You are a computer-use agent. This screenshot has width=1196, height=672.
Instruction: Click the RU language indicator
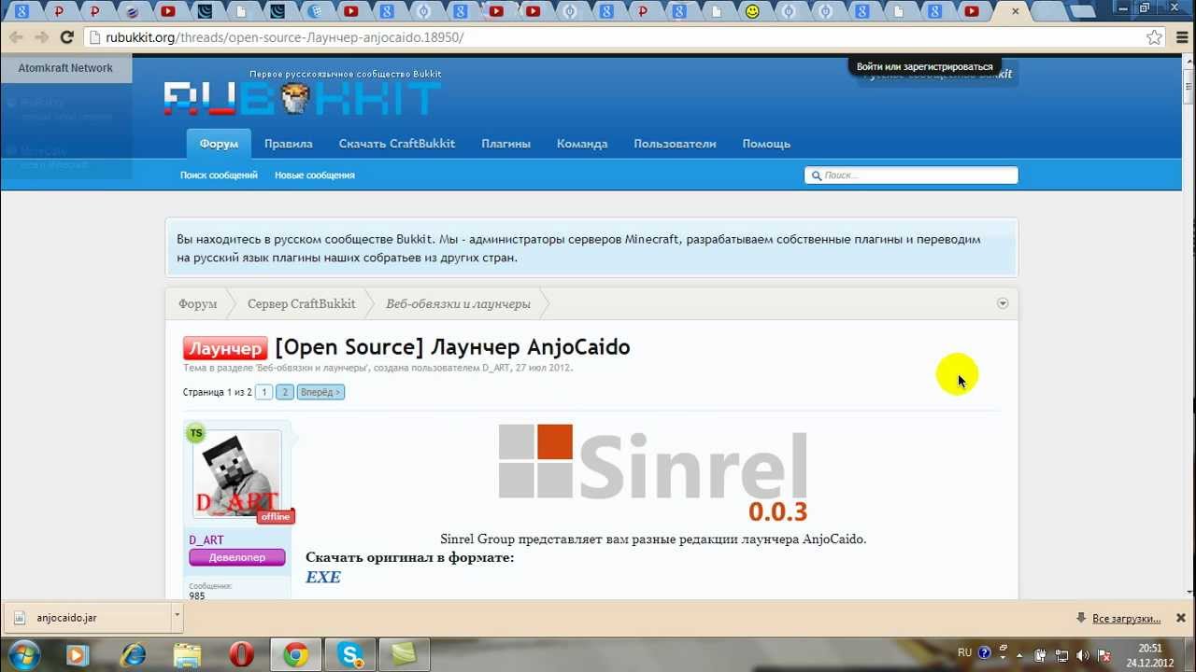[964, 653]
